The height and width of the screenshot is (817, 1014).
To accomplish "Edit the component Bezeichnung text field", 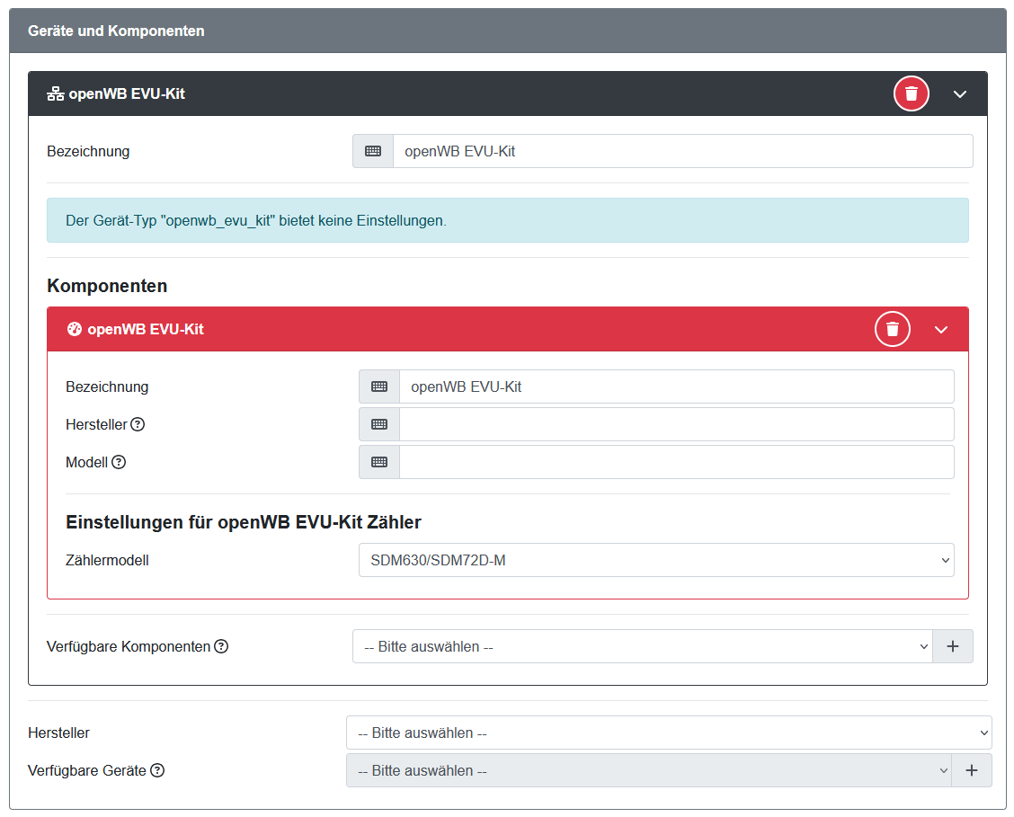I will pyautogui.click(x=676, y=386).
